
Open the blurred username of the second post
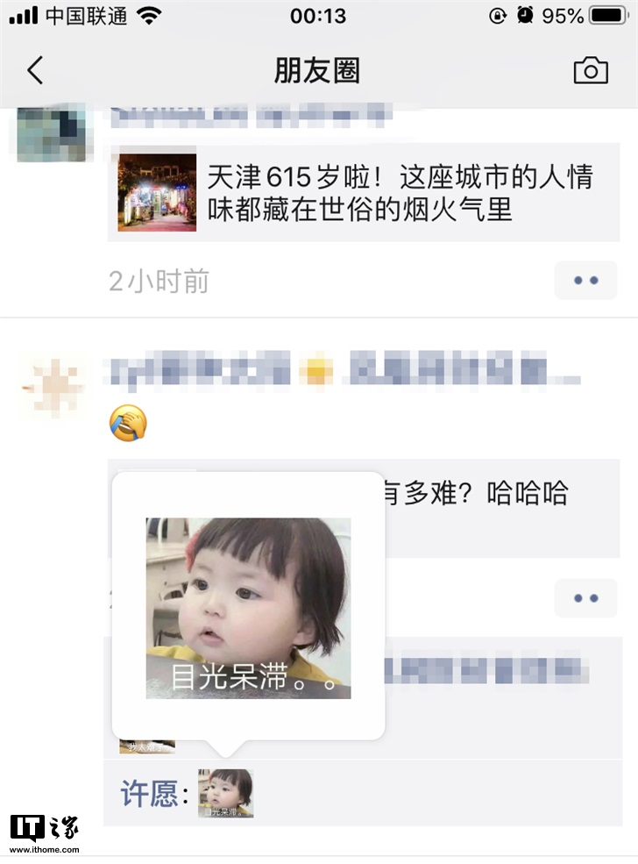point(341,368)
